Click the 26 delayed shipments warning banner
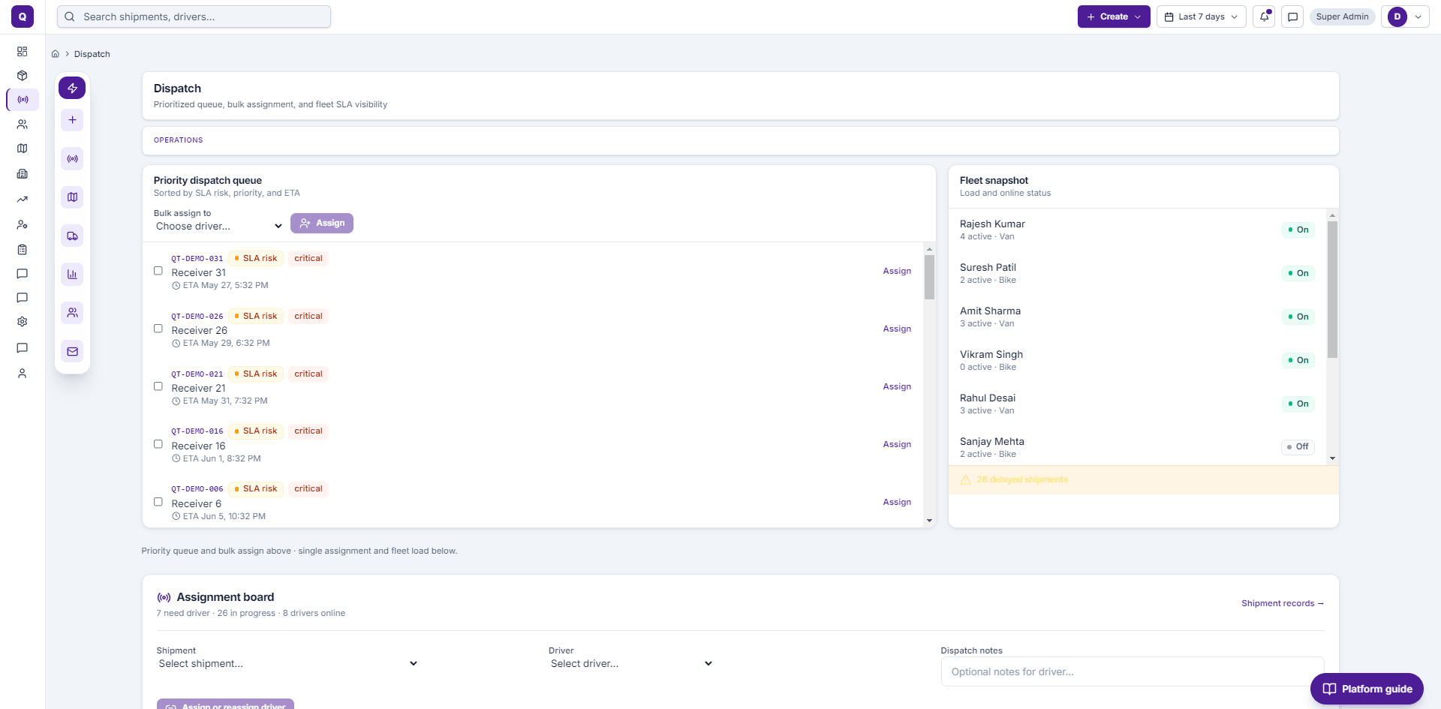The width and height of the screenshot is (1441, 709). coord(1144,479)
